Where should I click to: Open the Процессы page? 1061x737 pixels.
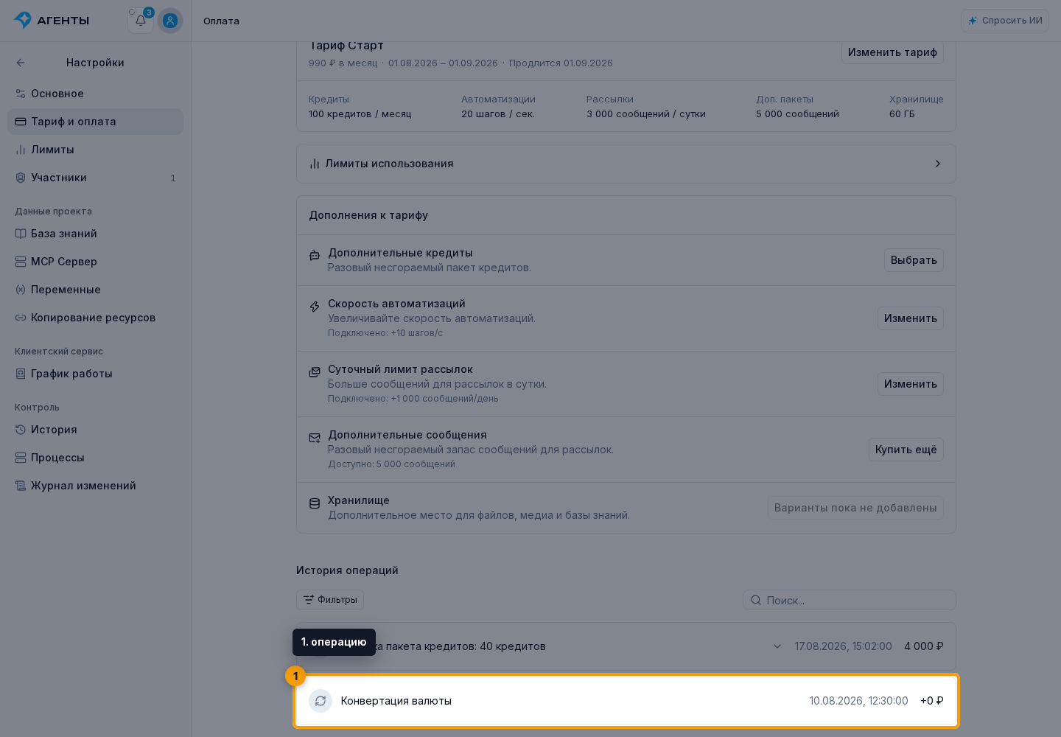point(96,458)
